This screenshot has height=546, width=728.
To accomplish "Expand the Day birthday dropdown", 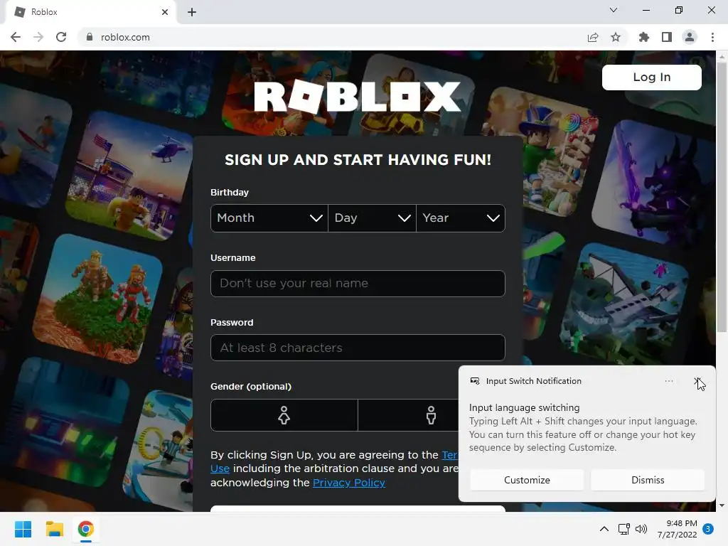I will pos(373,218).
